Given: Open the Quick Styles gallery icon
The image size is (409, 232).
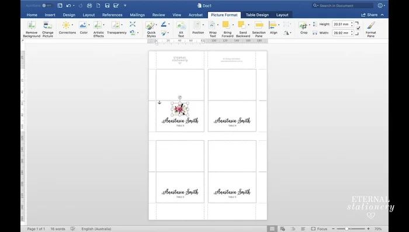Looking at the screenshot, I should point(150,26).
